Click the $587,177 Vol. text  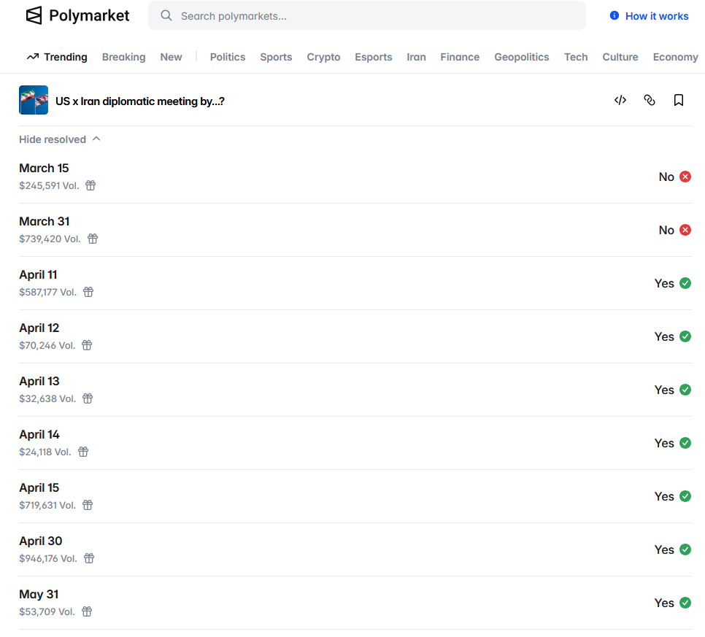(x=47, y=292)
